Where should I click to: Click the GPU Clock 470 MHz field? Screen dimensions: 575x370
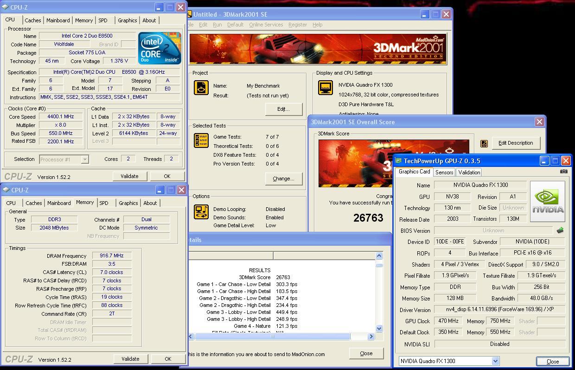(x=448, y=321)
